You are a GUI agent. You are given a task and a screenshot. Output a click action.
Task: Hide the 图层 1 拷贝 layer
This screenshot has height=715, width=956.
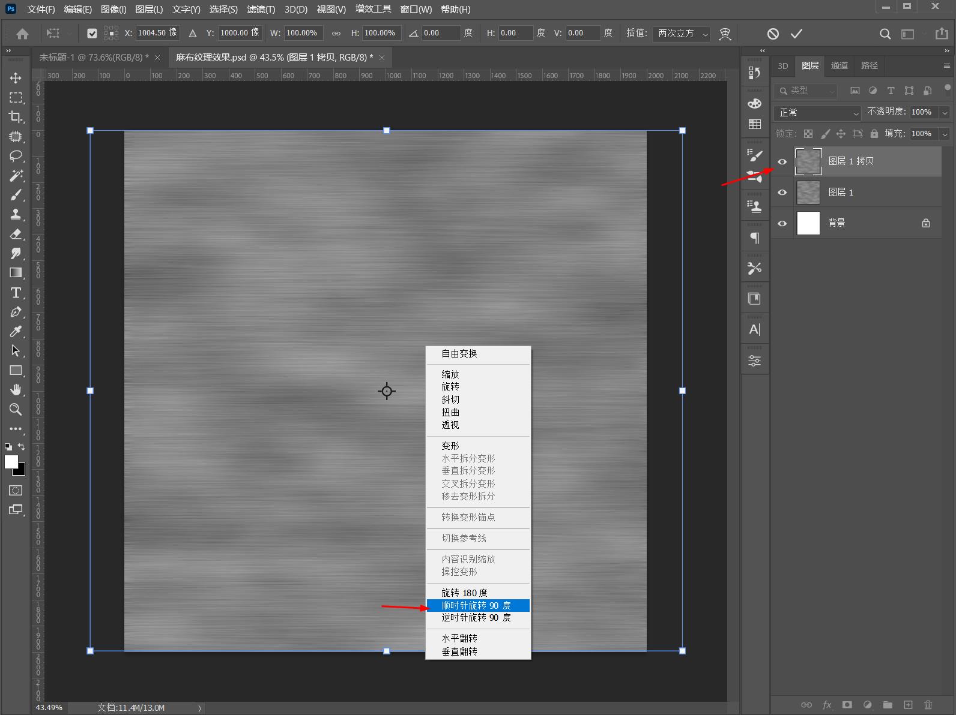coord(782,161)
